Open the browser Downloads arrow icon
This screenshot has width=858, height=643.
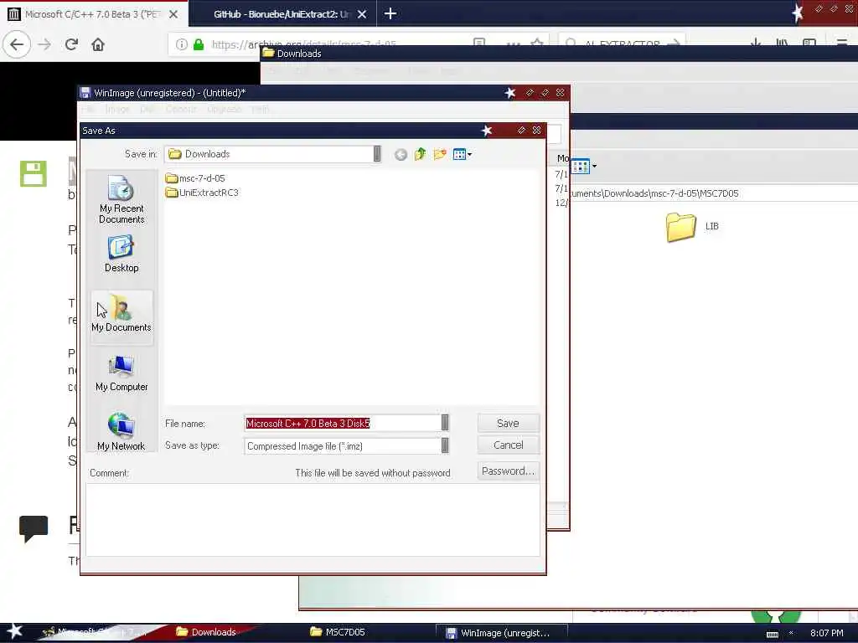click(756, 43)
